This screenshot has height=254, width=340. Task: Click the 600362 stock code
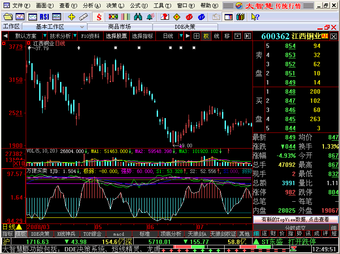276,36
